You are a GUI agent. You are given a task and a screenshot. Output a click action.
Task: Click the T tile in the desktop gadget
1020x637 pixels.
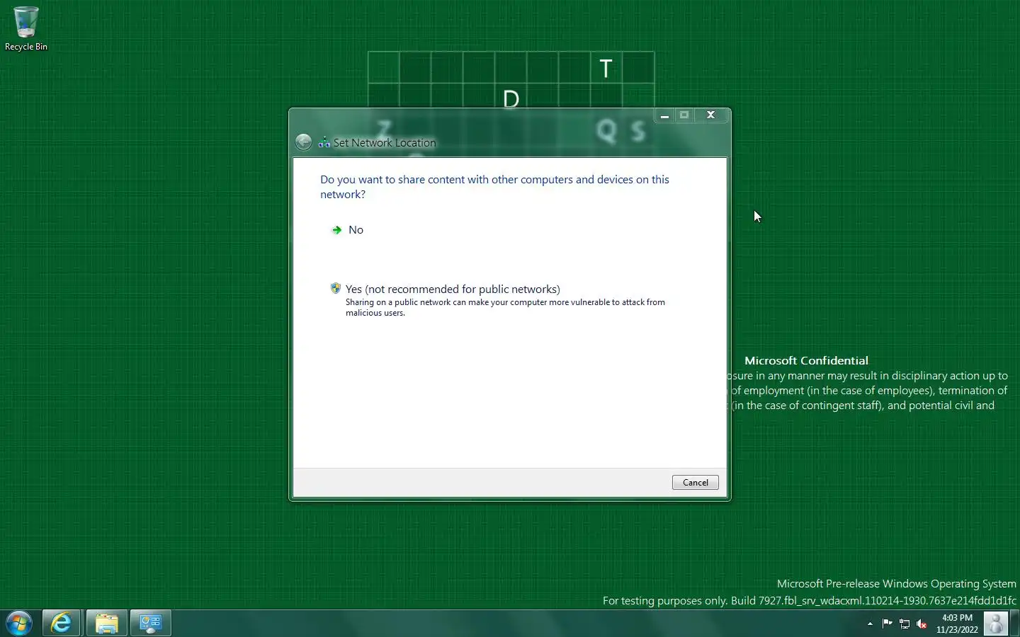[606, 68]
